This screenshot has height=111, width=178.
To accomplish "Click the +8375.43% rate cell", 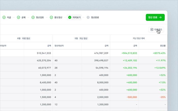I will click(153, 53).
